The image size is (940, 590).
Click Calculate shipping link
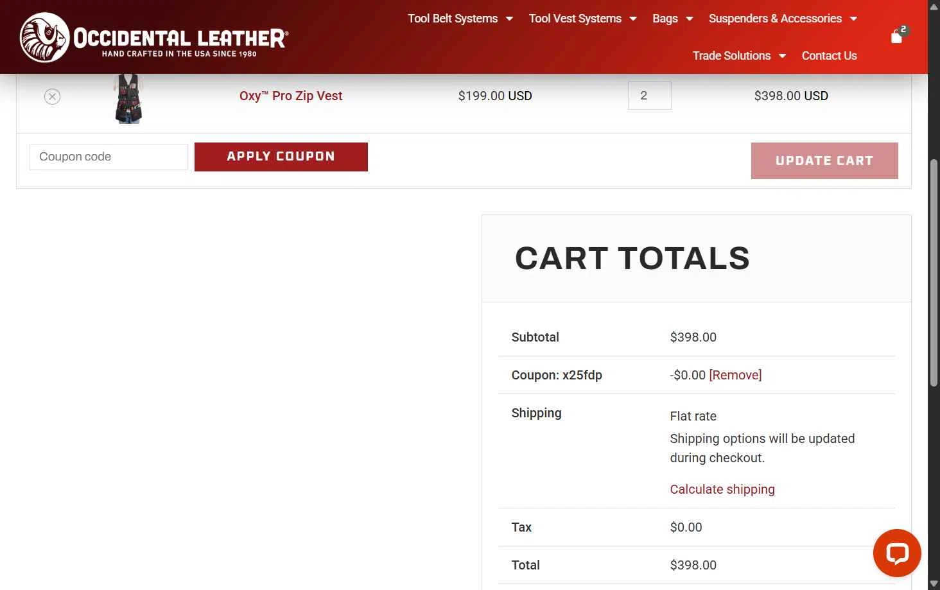(722, 489)
